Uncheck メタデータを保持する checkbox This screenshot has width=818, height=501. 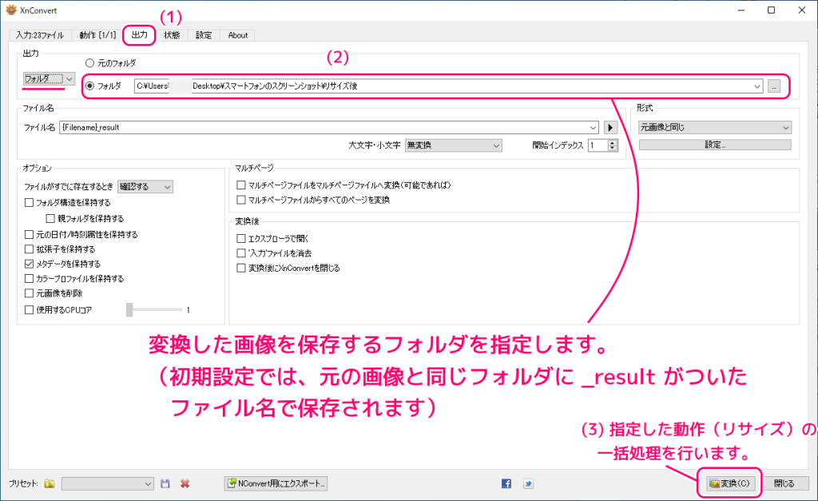(30, 264)
